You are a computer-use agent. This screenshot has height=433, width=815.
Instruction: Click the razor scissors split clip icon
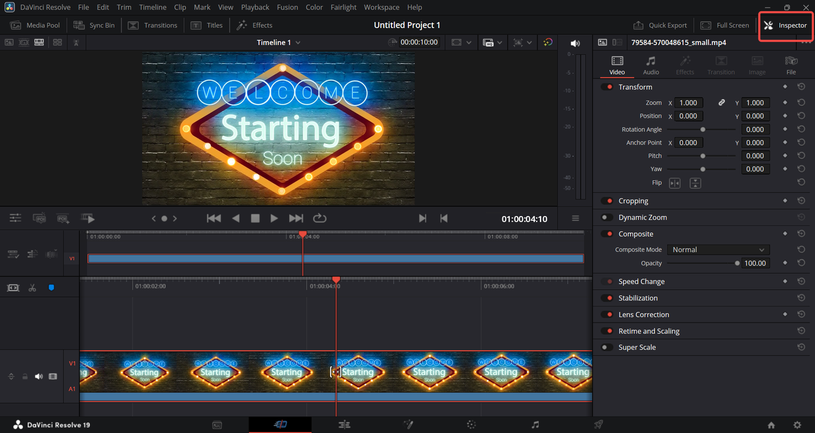coord(32,288)
